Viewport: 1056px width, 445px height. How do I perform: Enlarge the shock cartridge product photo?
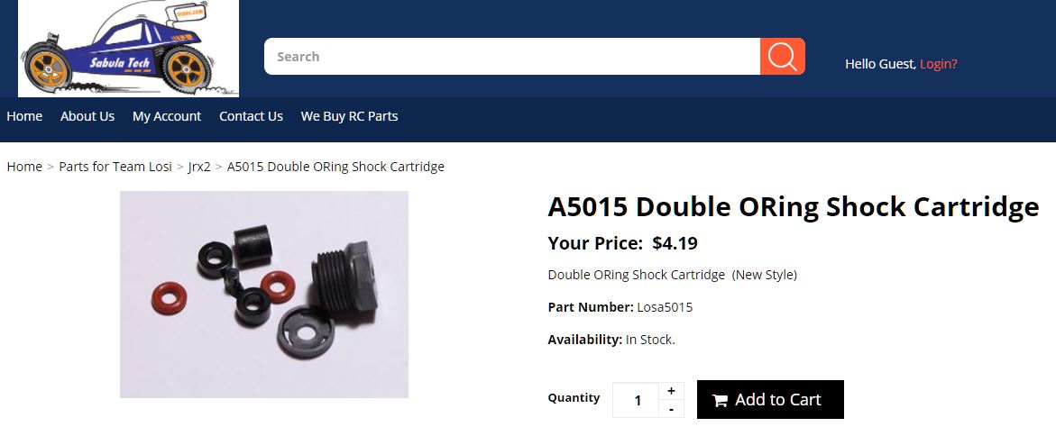point(264,295)
